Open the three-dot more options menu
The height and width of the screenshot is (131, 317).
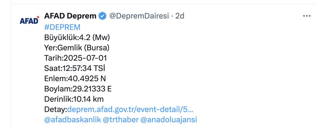(307, 16)
